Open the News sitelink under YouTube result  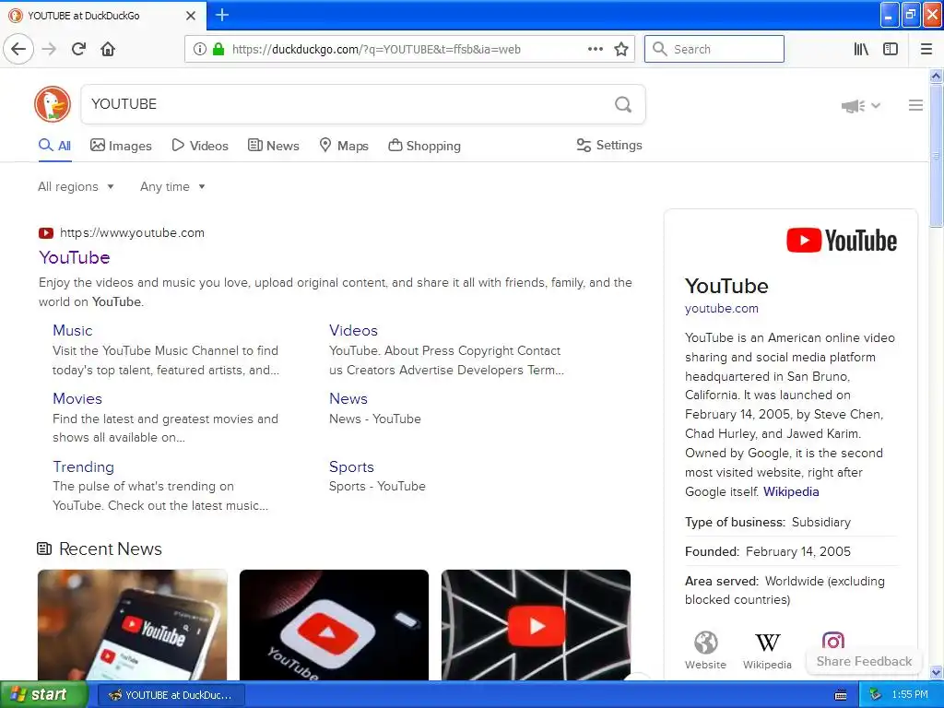348,398
